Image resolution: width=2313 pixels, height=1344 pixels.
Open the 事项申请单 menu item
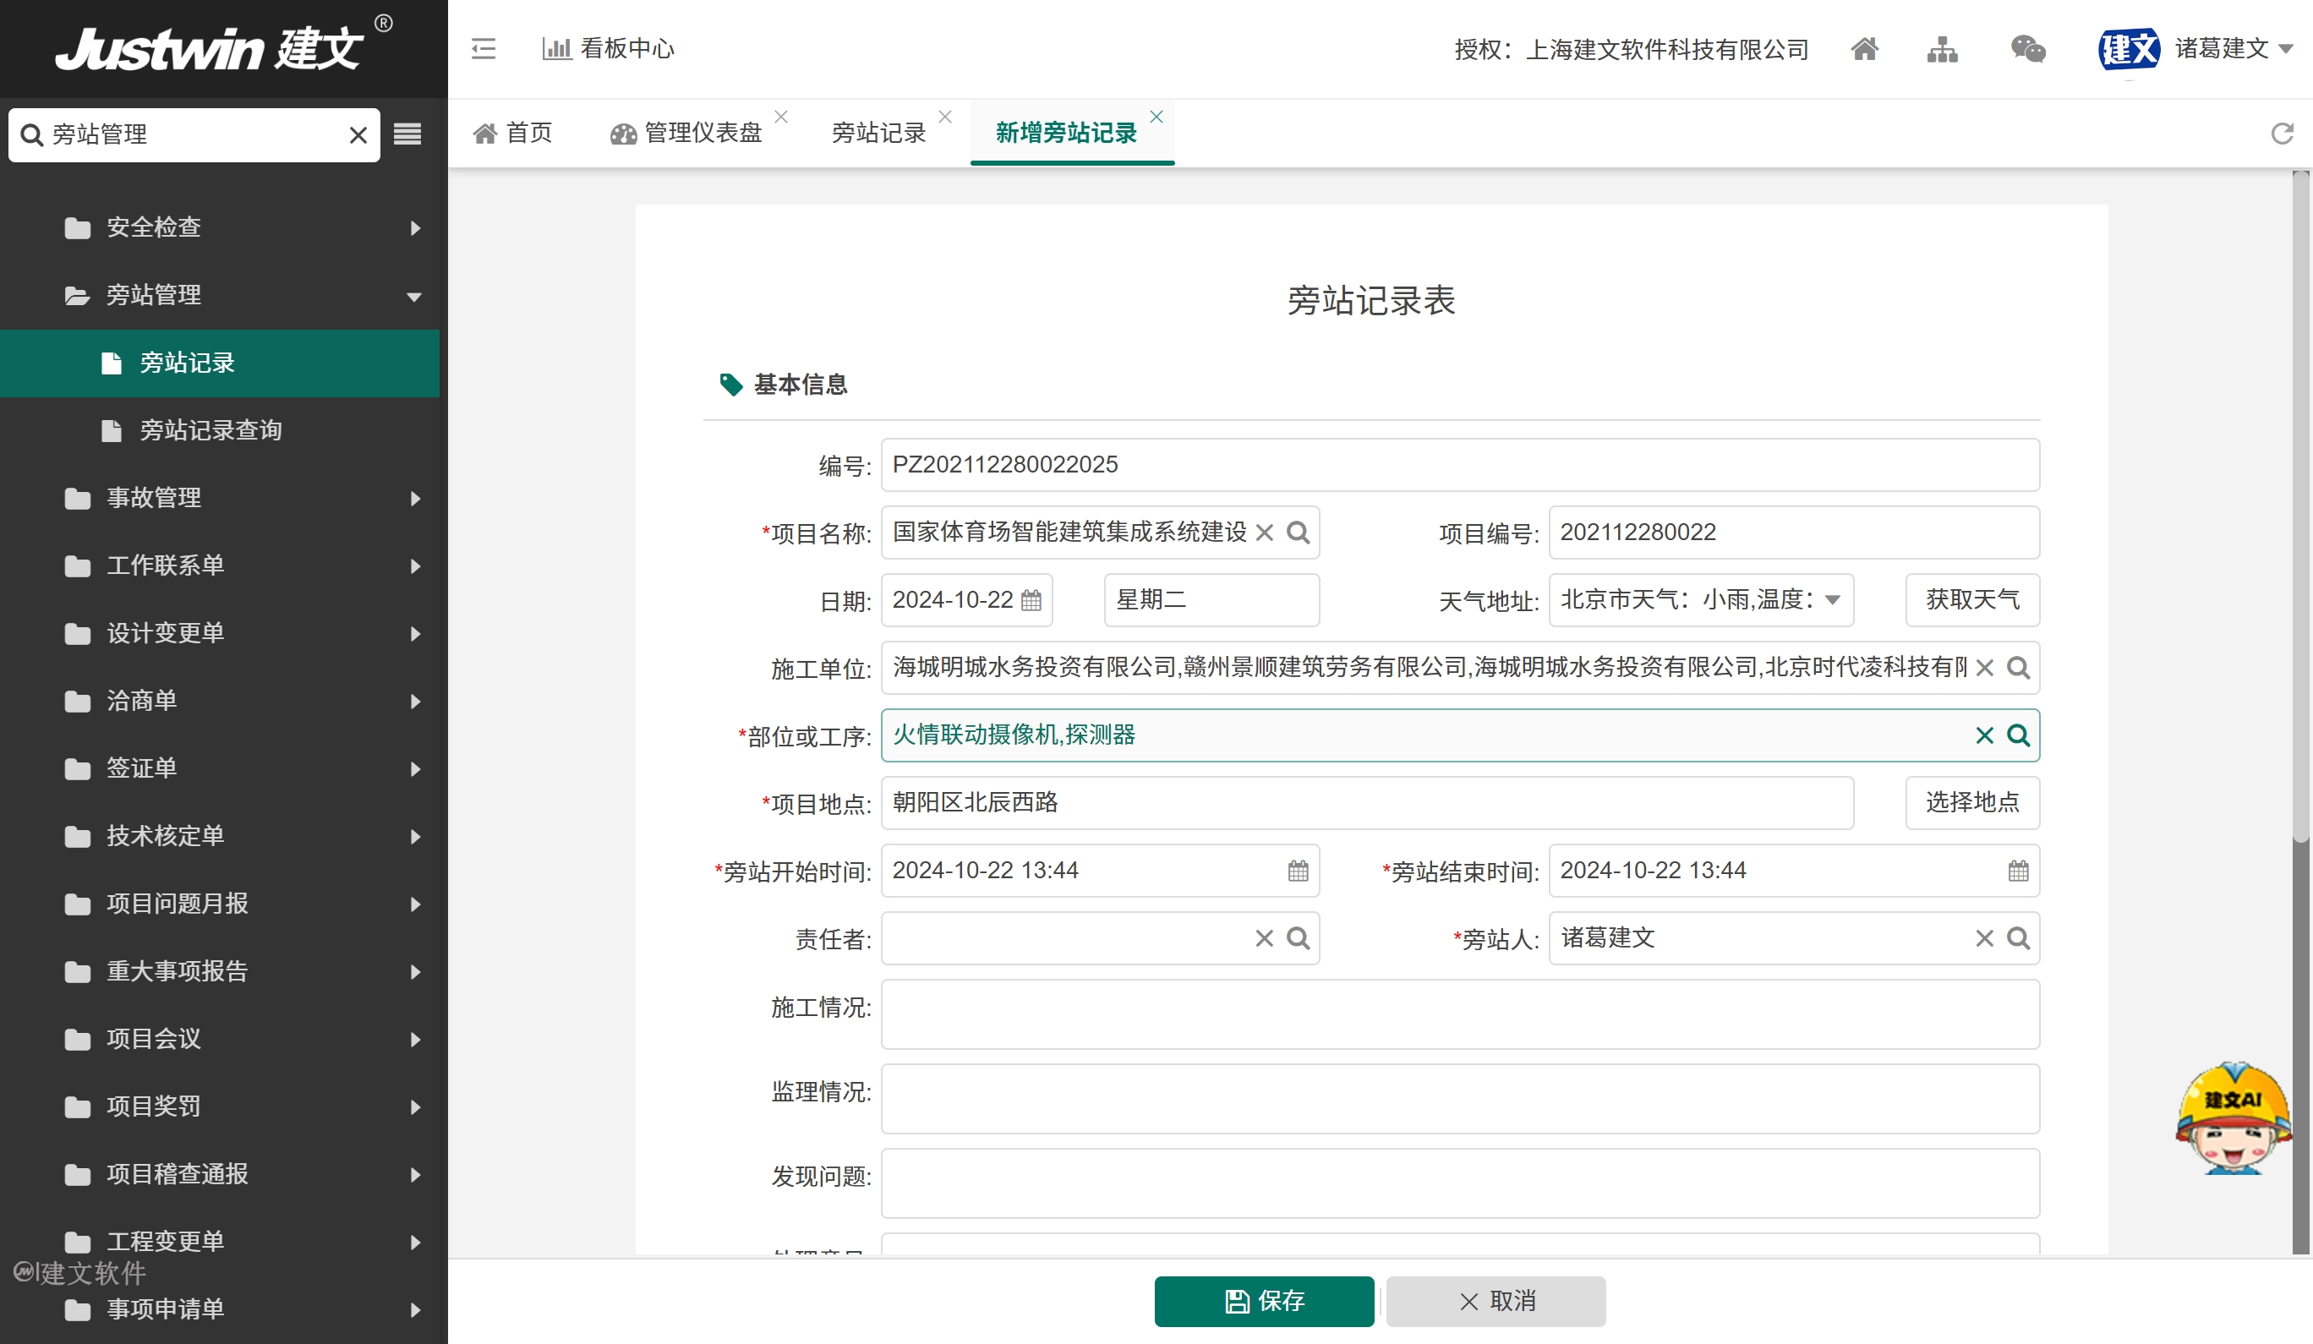(221, 1309)
